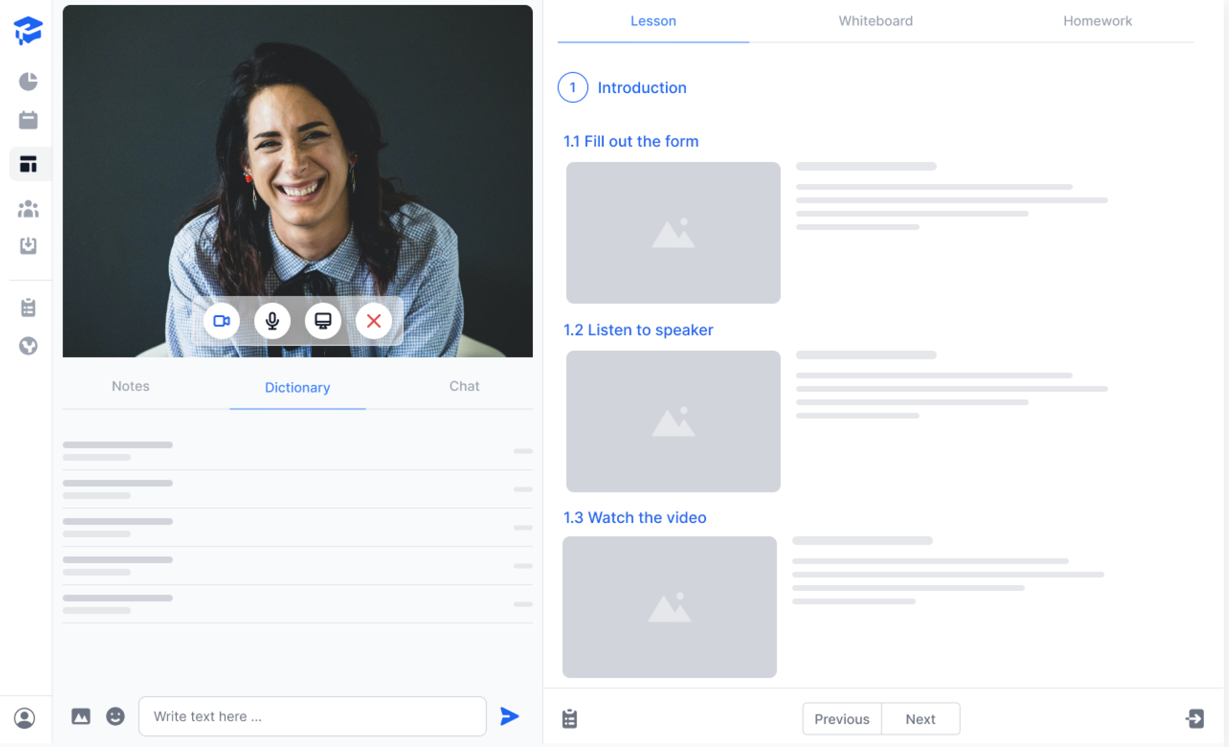Open the Homework tab
Screen dimensions: 1229x747
tap(1098, 21)
